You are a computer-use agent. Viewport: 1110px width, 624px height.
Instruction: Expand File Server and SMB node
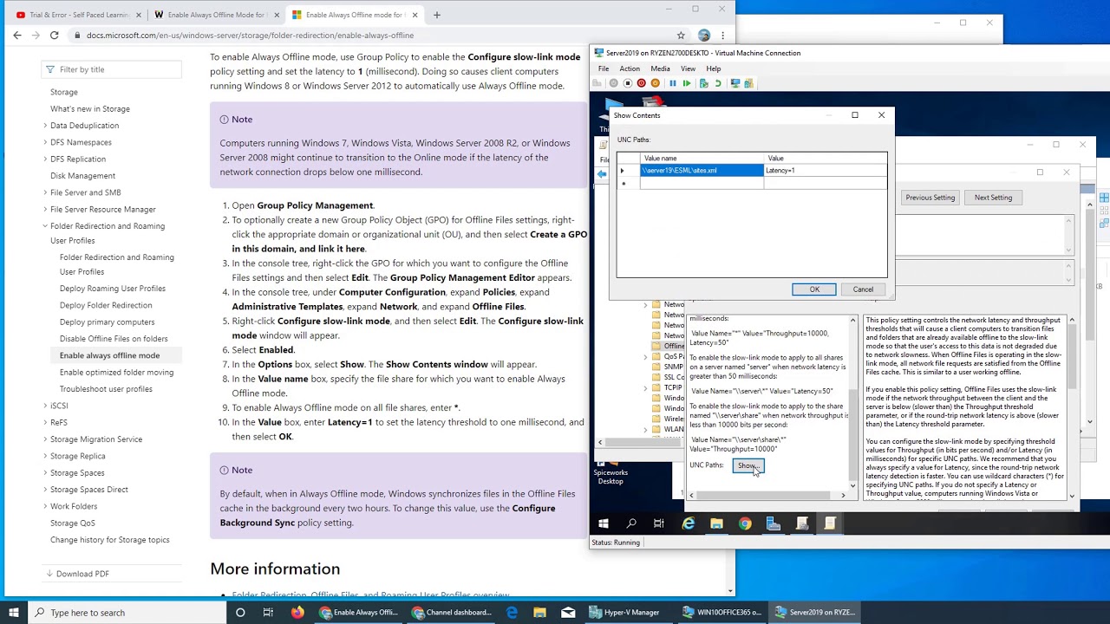tap(45, 192)
